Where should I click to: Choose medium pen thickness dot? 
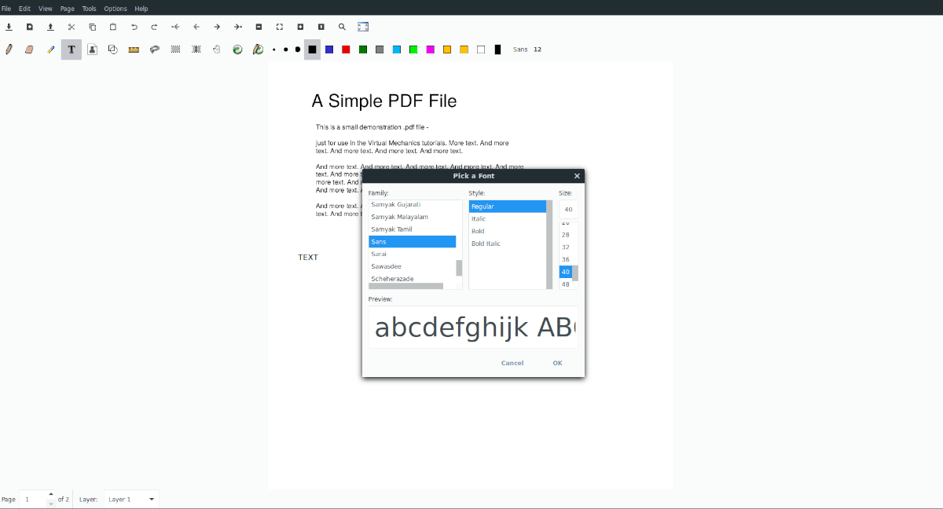coord(286,49)
